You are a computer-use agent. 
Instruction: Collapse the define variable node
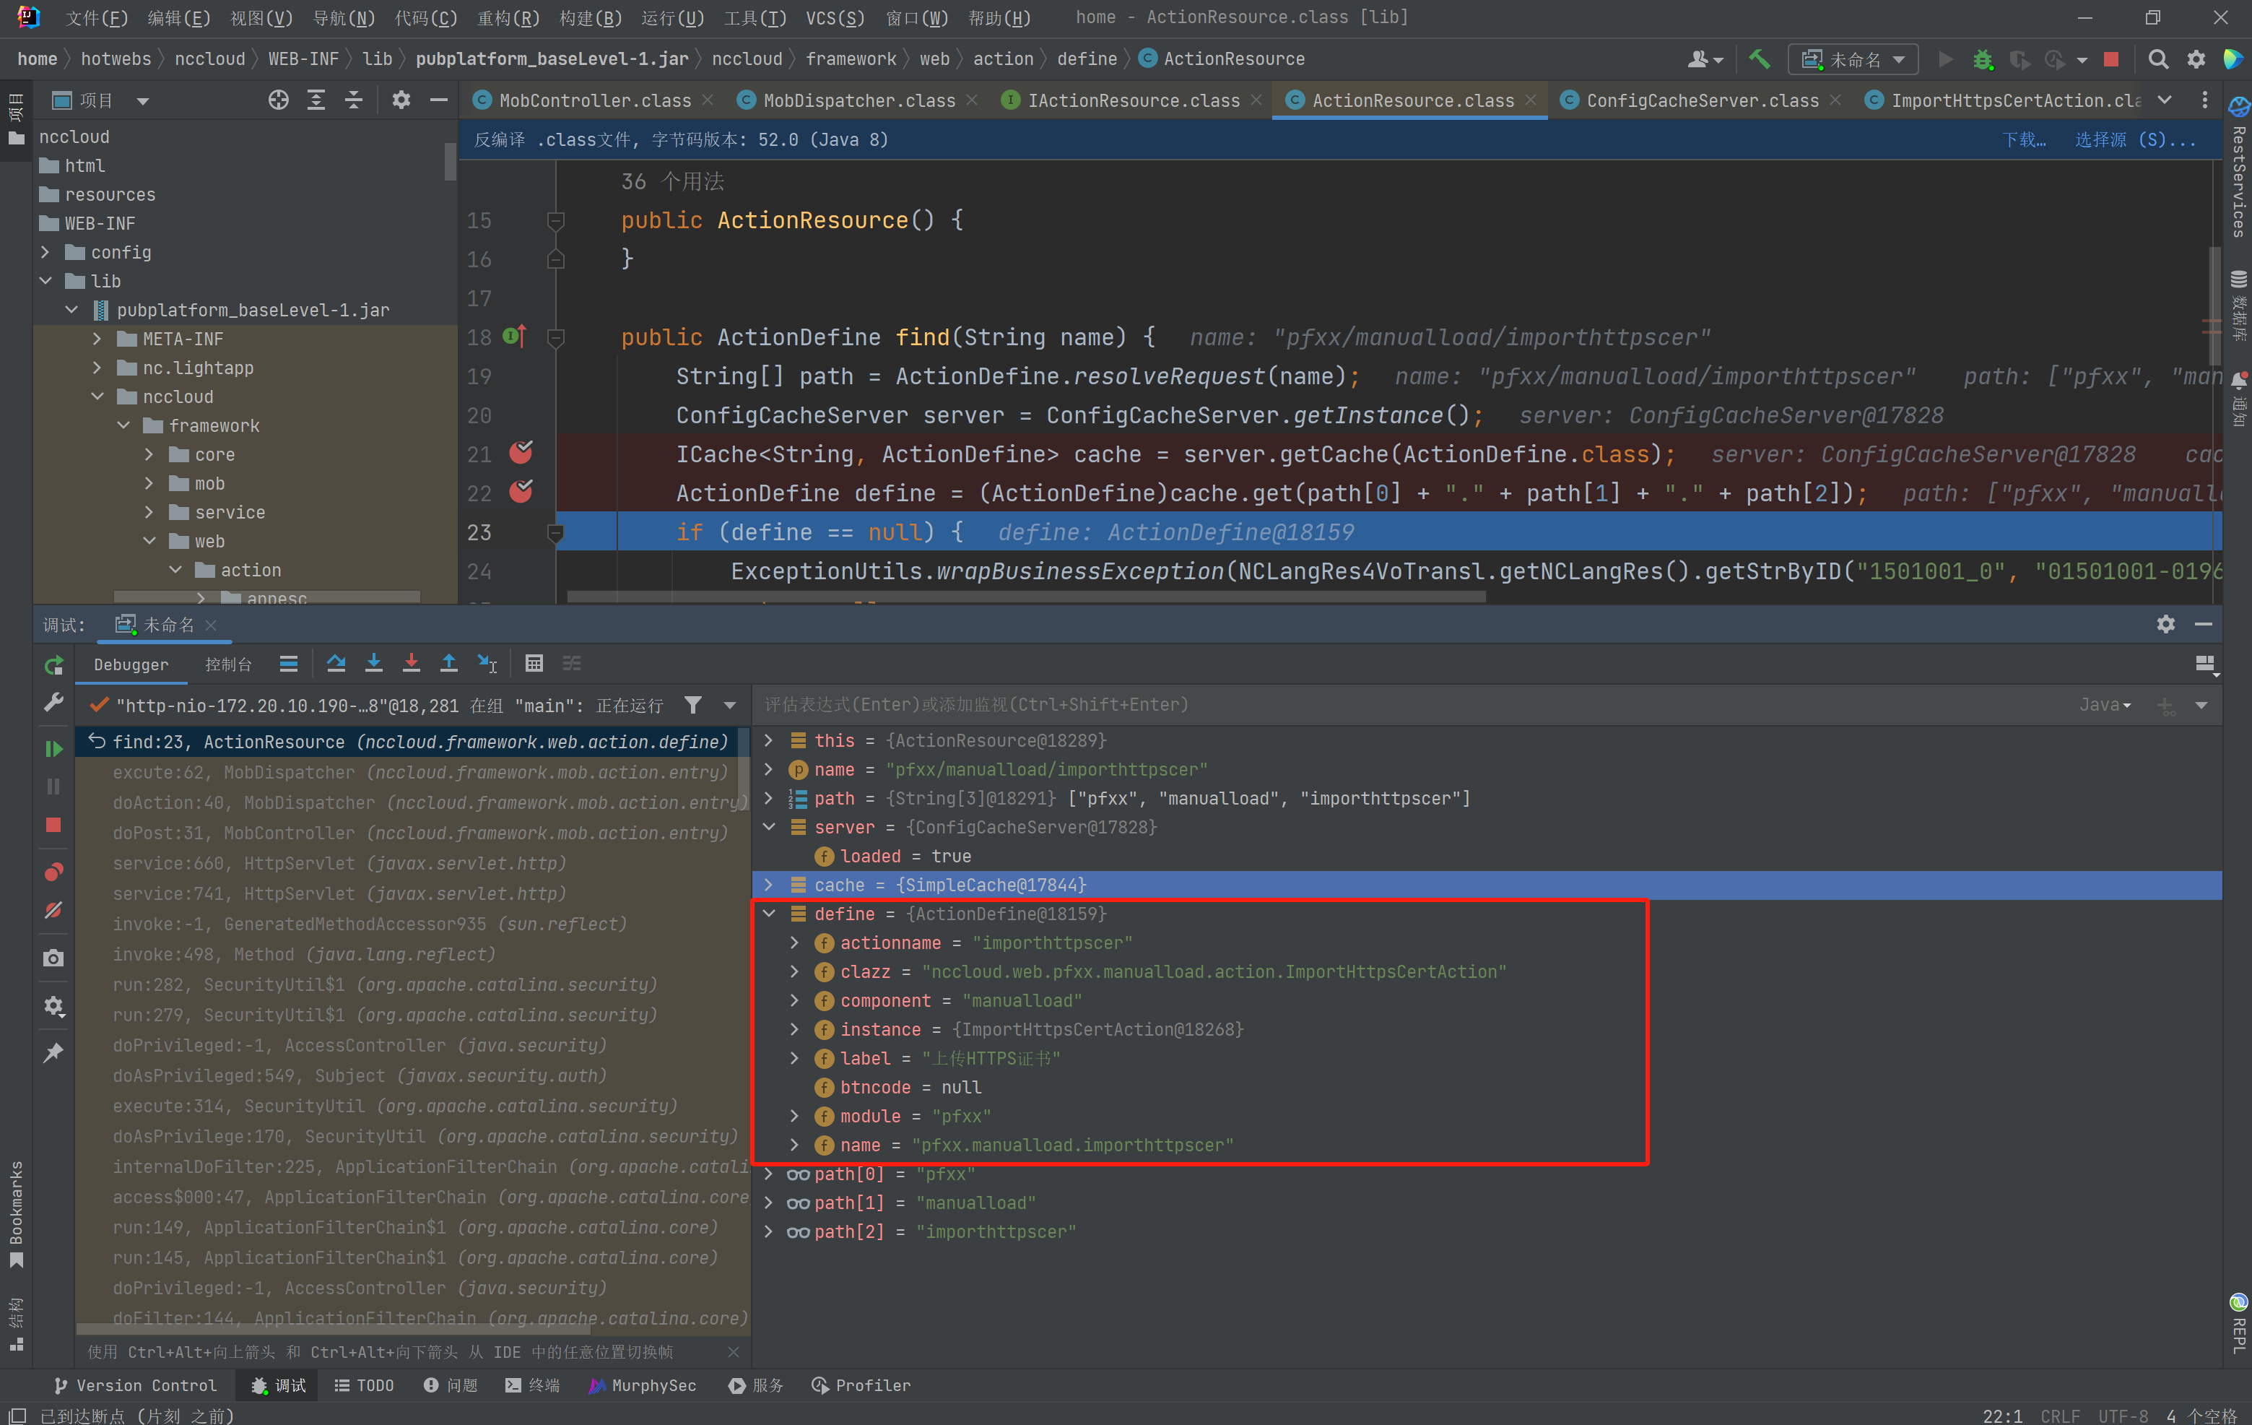click(770, 914)
